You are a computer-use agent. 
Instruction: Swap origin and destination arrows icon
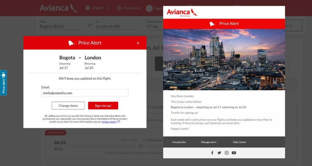point(90,25)
